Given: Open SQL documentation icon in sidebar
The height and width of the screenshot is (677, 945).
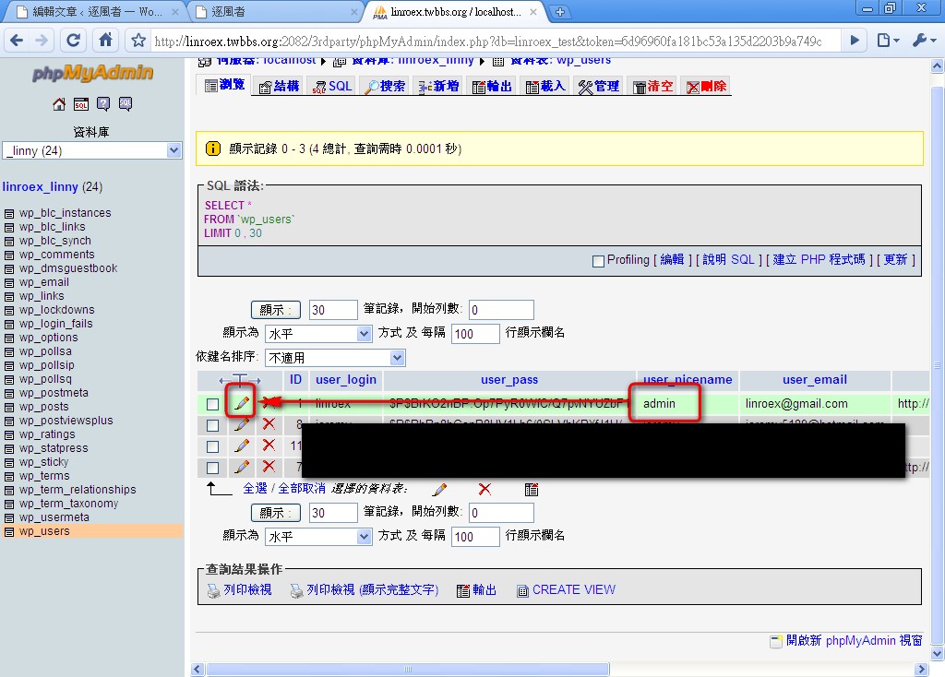Looking at the screenshot, I should [x=126, y=104].
